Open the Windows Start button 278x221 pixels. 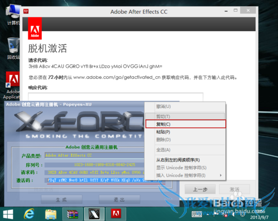click(8, 214)
